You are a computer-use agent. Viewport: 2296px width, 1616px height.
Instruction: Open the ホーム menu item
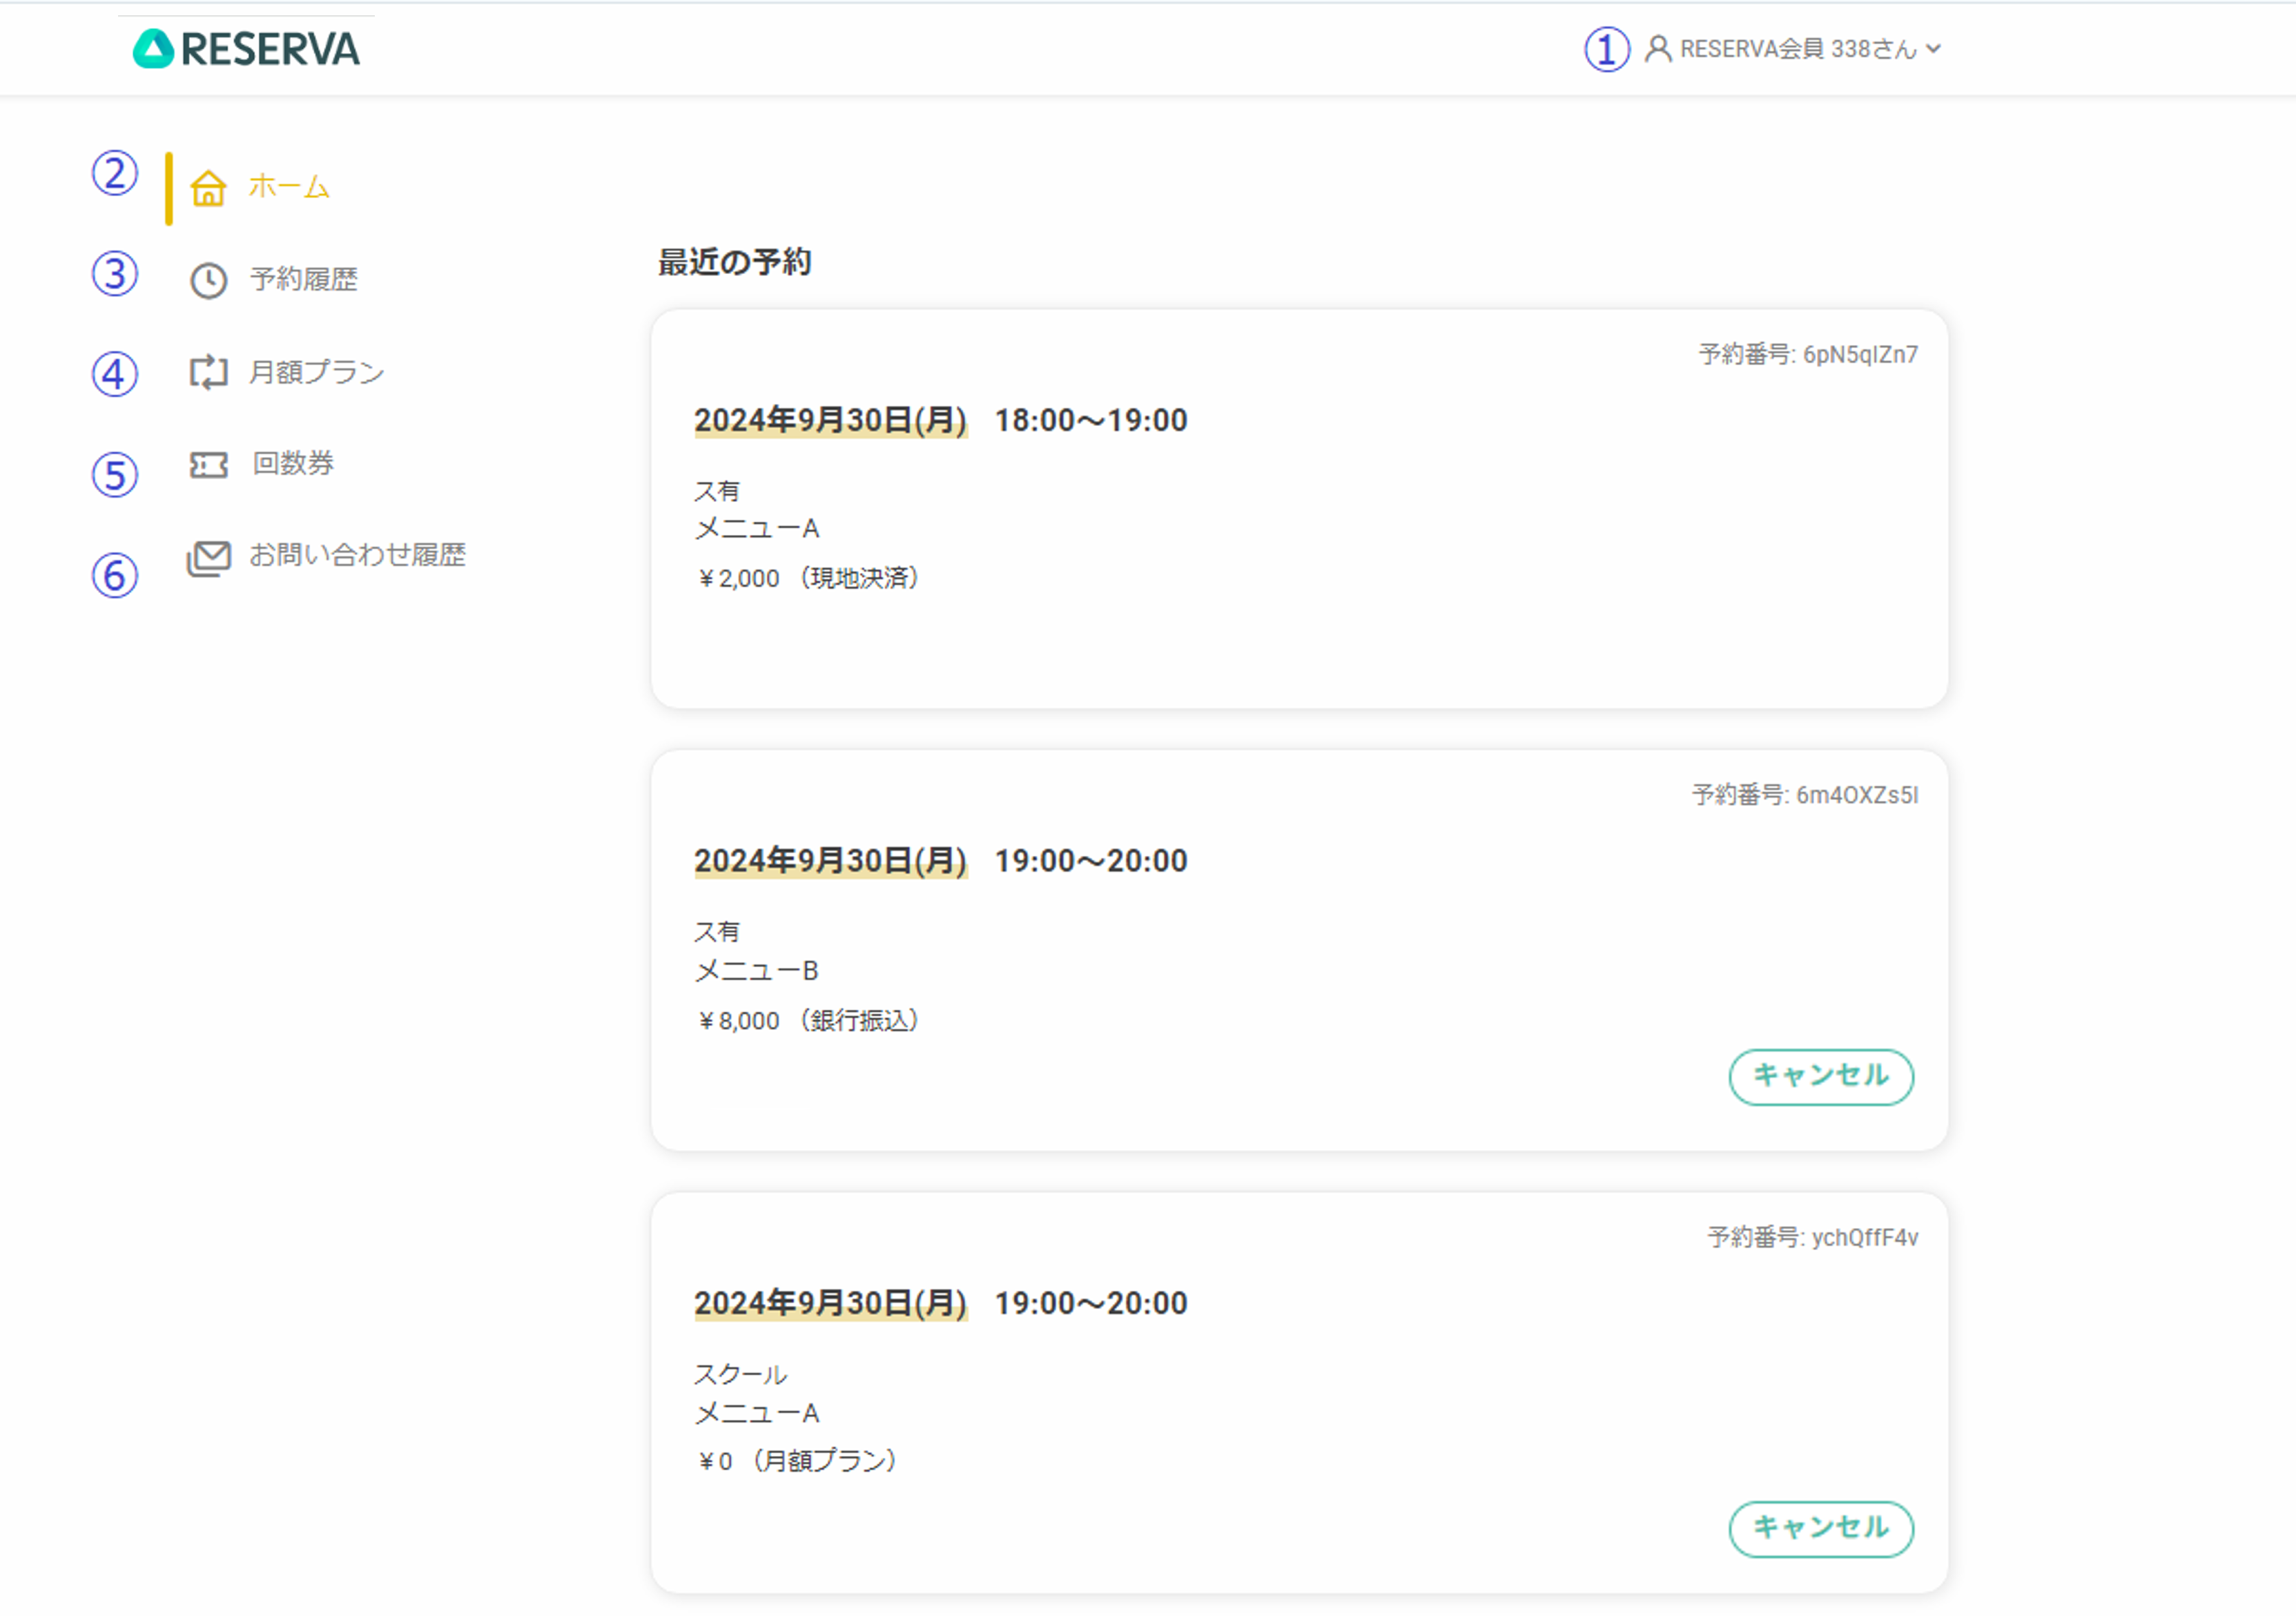click(289, 187)
